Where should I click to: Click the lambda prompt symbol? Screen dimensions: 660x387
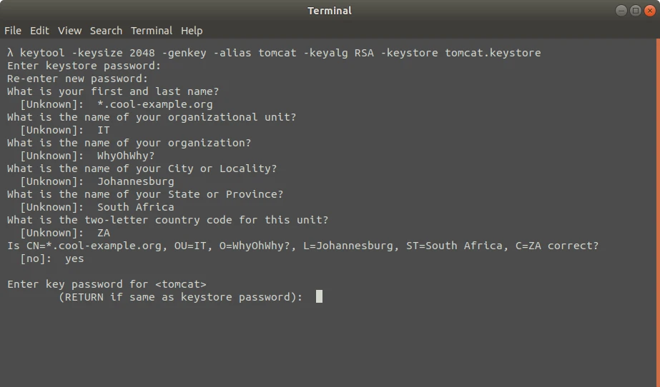pyautogui.click(x=11, y=53)
